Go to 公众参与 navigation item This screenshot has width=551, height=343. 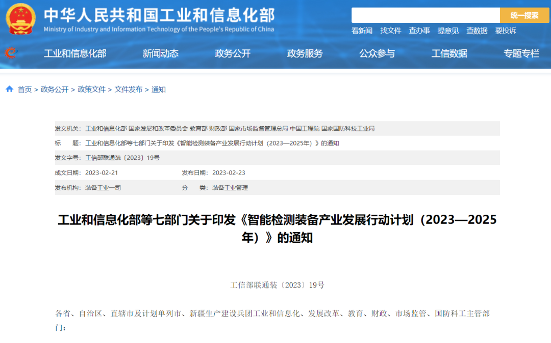tap(377, 53)
